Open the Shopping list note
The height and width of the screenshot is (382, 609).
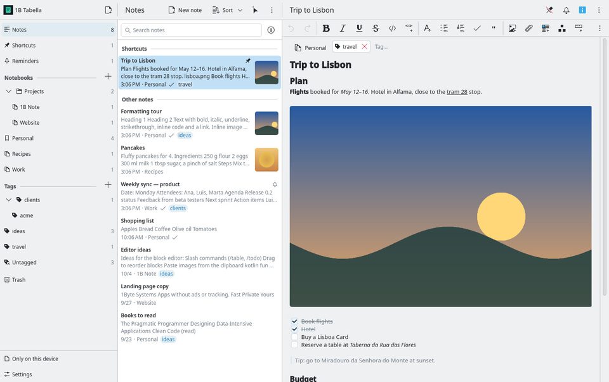point(199,229)
